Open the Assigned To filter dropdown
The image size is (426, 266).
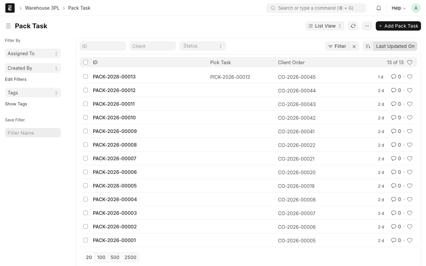point(33,54)
